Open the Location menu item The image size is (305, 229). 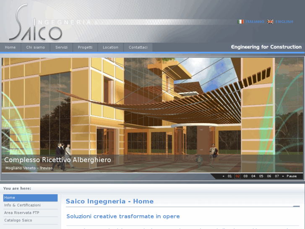110,47
